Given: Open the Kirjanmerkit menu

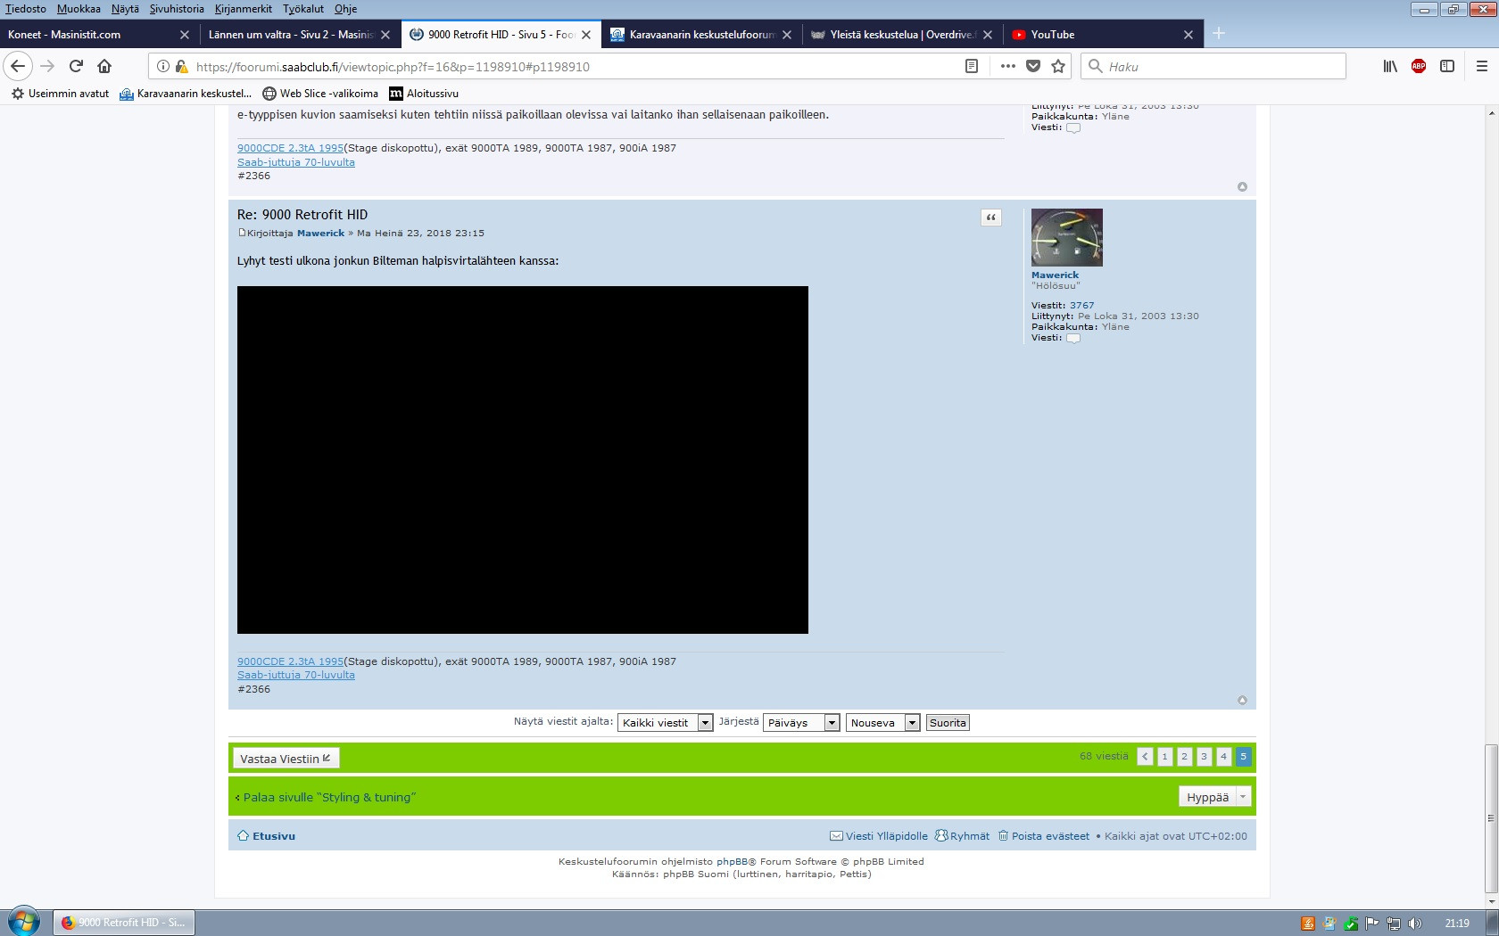Looking at the screenshot, I should click(243, 9).
